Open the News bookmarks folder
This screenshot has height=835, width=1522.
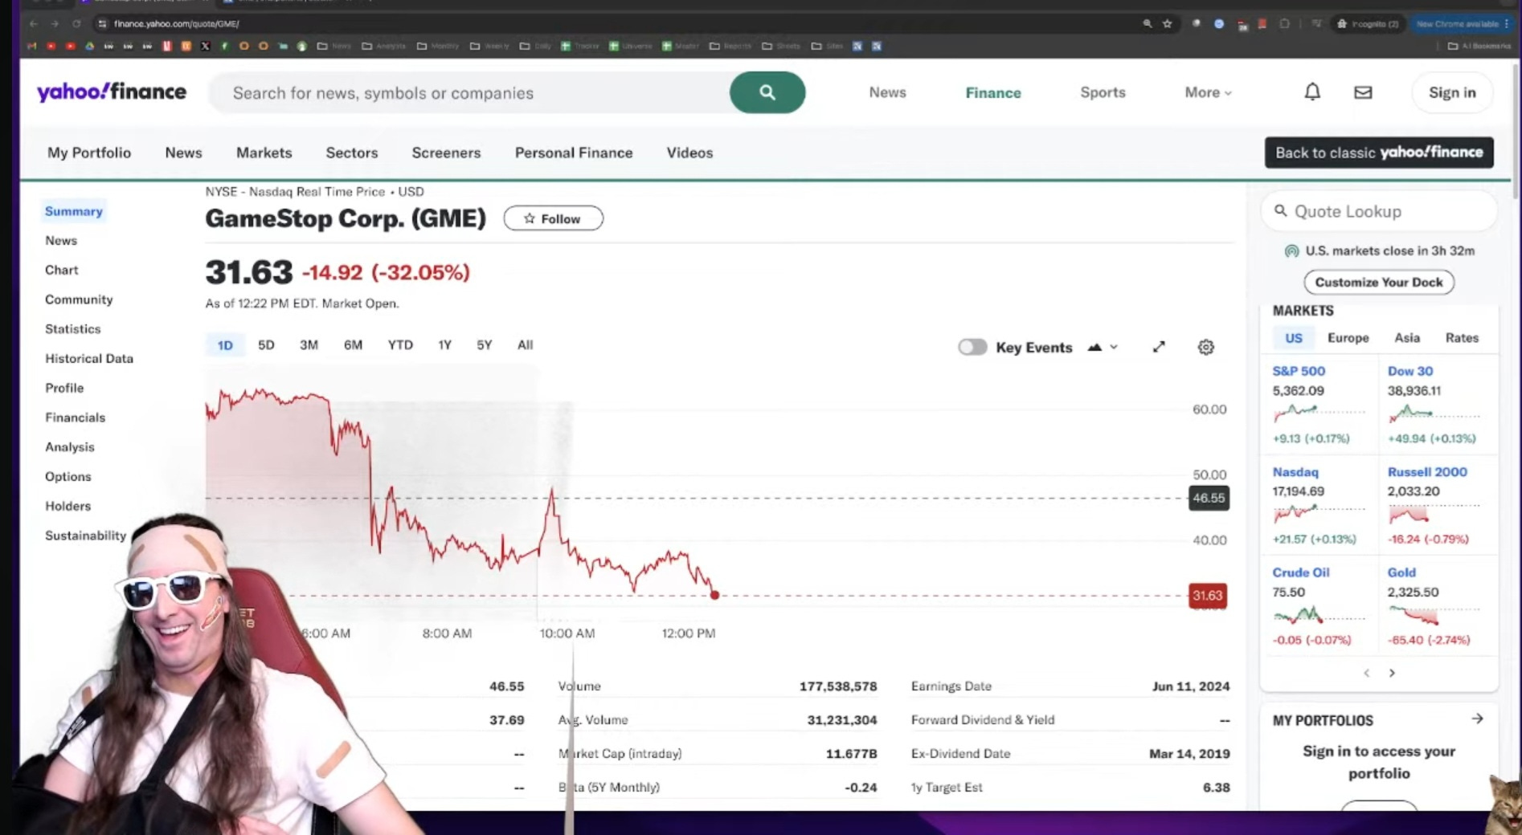pyautogui.click(x=334, y=46)
